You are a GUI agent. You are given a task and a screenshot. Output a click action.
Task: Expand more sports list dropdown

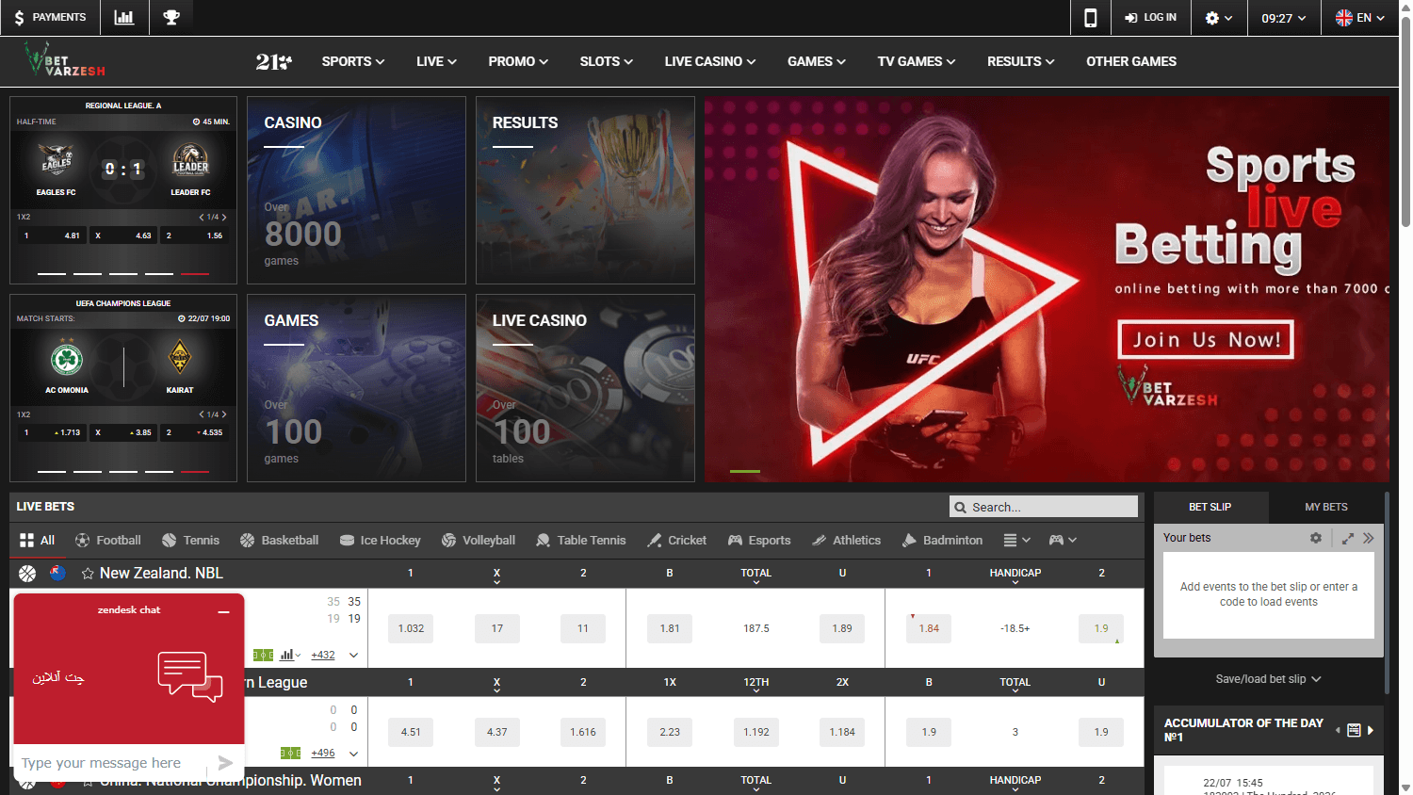(1016, 540)
